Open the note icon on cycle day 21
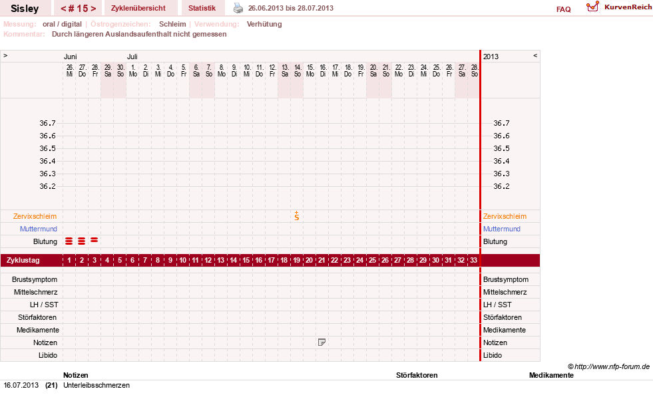The image size is (653, 401). [x=322, y=342]
